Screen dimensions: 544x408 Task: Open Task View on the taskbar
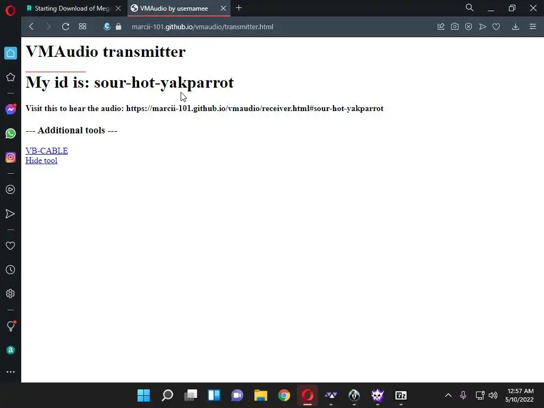point(191,395)
